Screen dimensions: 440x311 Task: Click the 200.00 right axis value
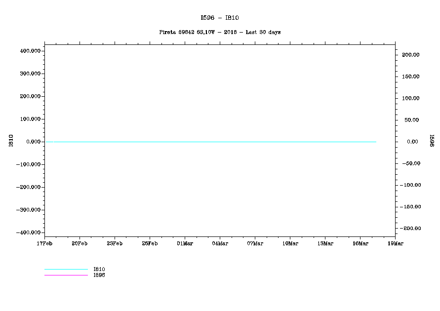(x=411, y=55)
